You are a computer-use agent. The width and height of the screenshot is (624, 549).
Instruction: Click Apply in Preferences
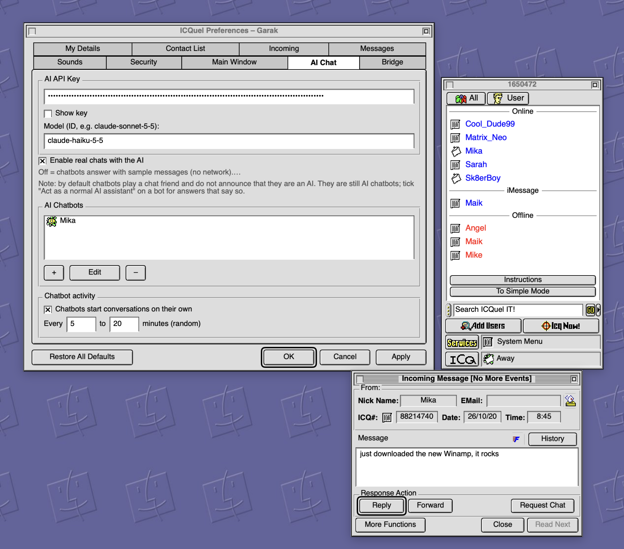tap(401, 357)
